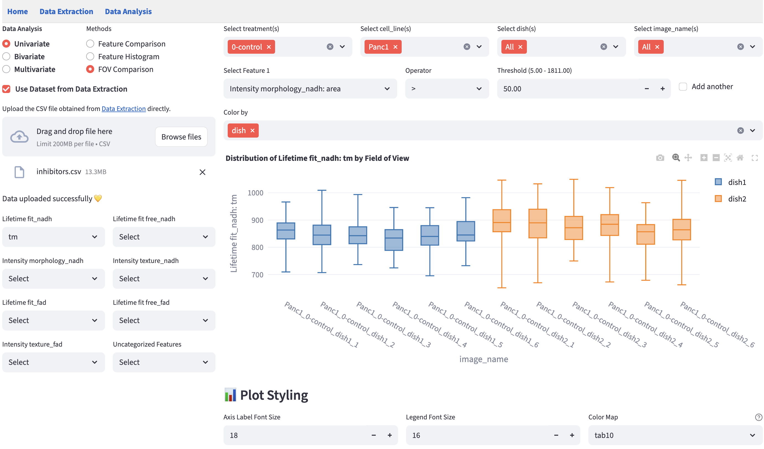Navigate to the Home page

click(x=17, y=12)
